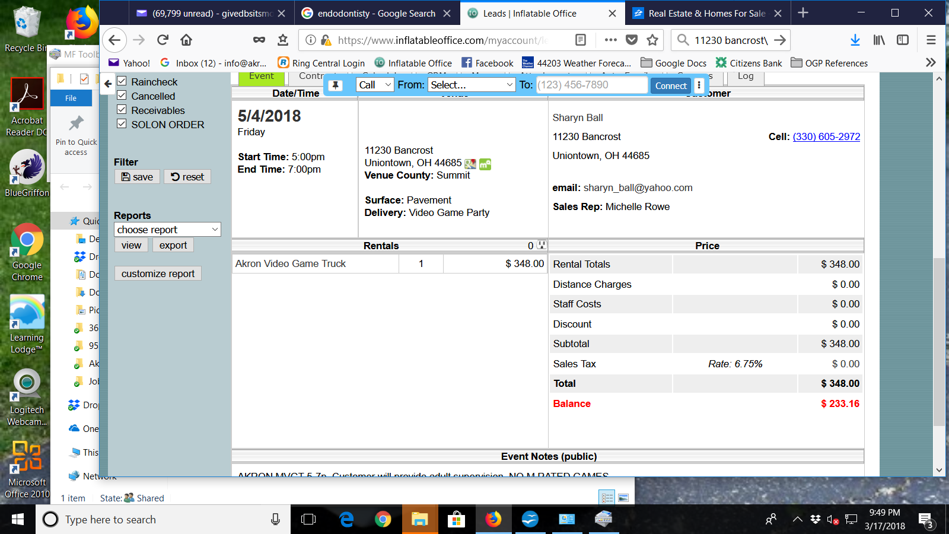Open Google Maps icon next to venue address
This screenshot has height=534, width=949.
[x=470, y=164]
